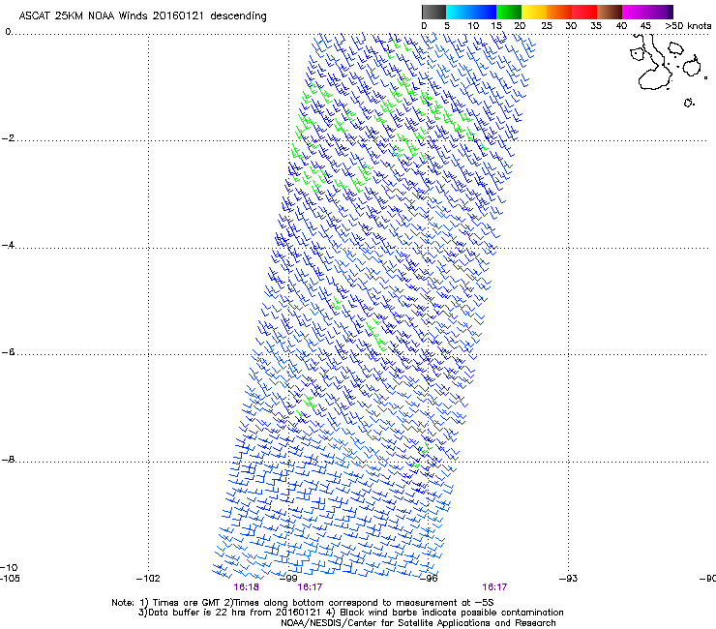Click the red 30-35 knots color swatch
Screen dimensions: 716x629
pyautogui.click(x=584, y=12)
